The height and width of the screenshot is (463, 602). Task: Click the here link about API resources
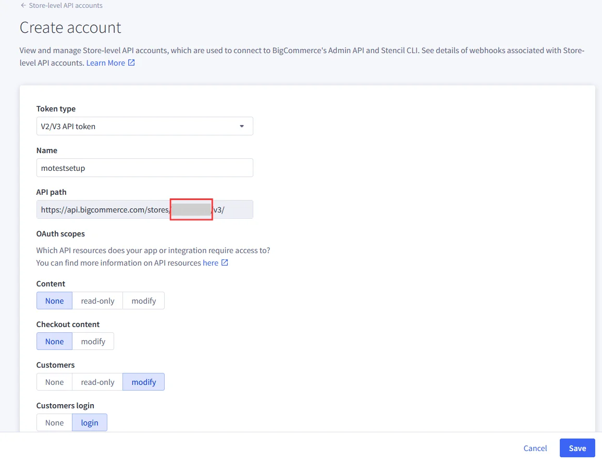coord(211,262)
